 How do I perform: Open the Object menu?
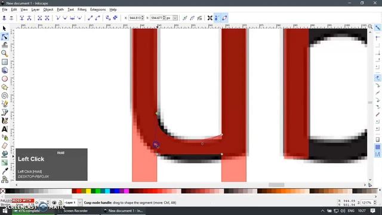[48, 10]
